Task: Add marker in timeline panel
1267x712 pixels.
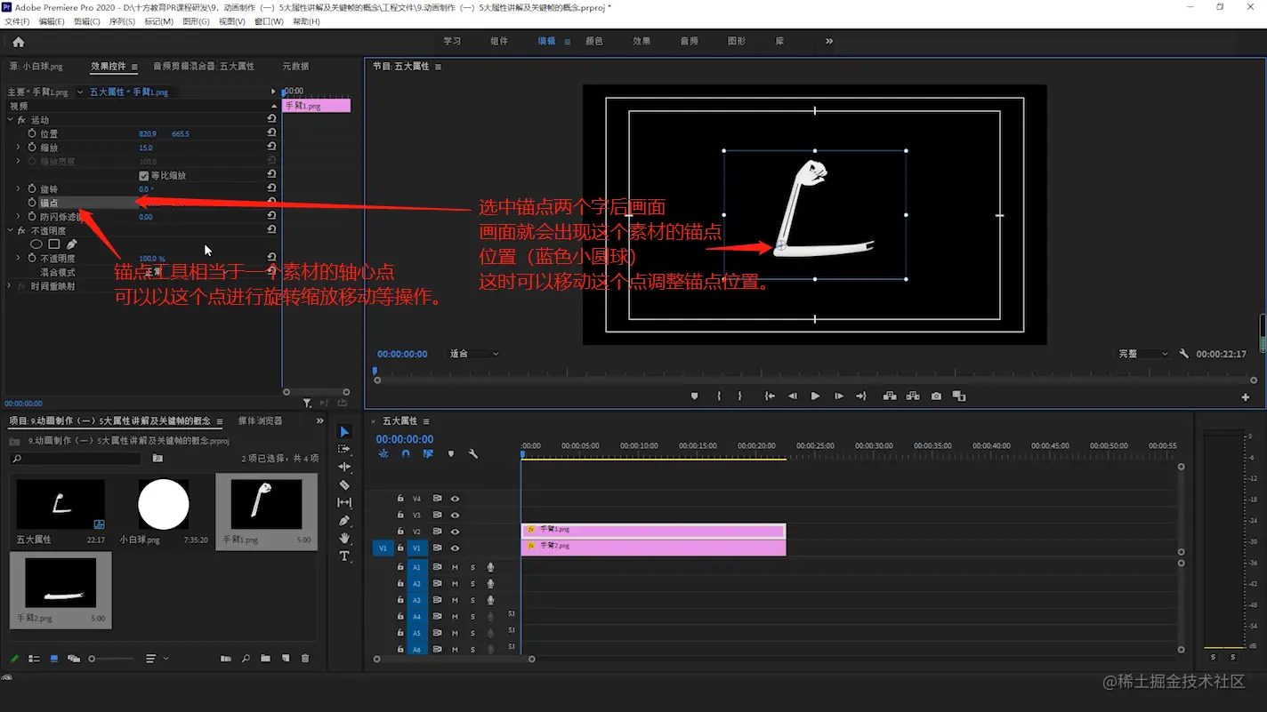Action: pos(451,454)
